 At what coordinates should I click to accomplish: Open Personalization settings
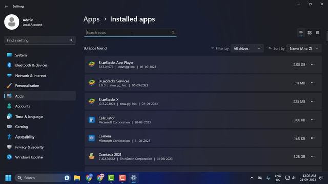pyautogui.click(x=40, y=86)
